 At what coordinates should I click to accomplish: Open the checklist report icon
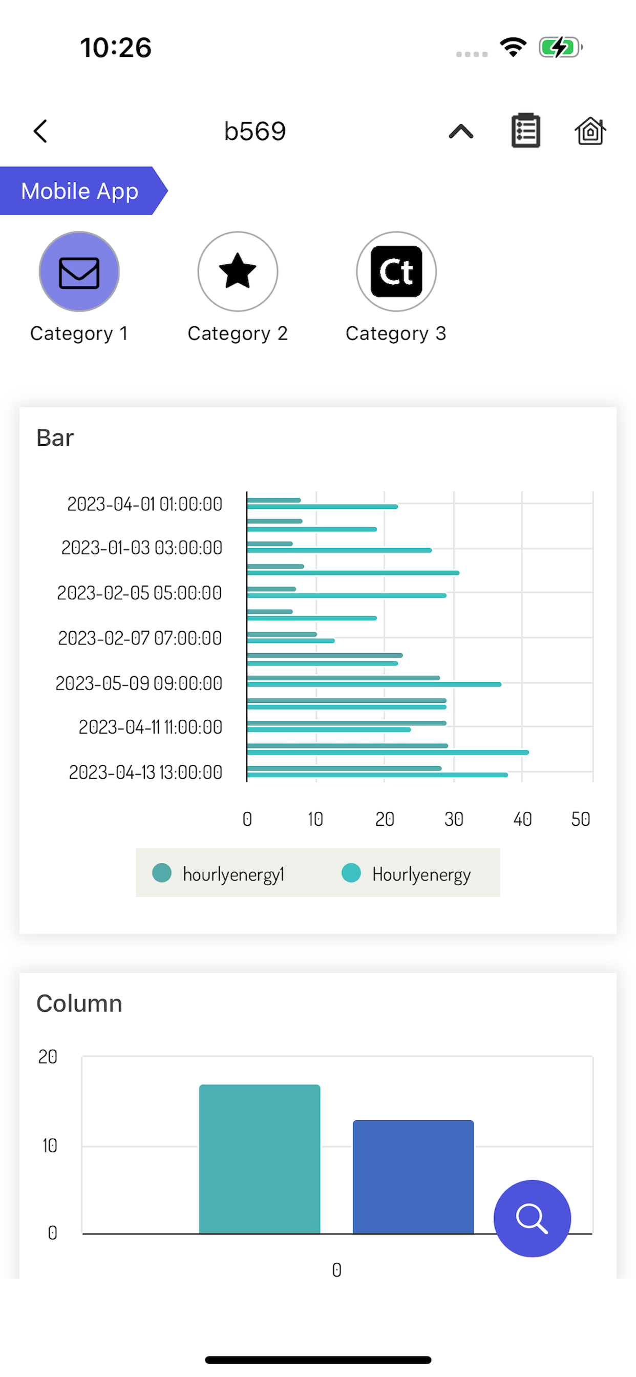point(525,131)
